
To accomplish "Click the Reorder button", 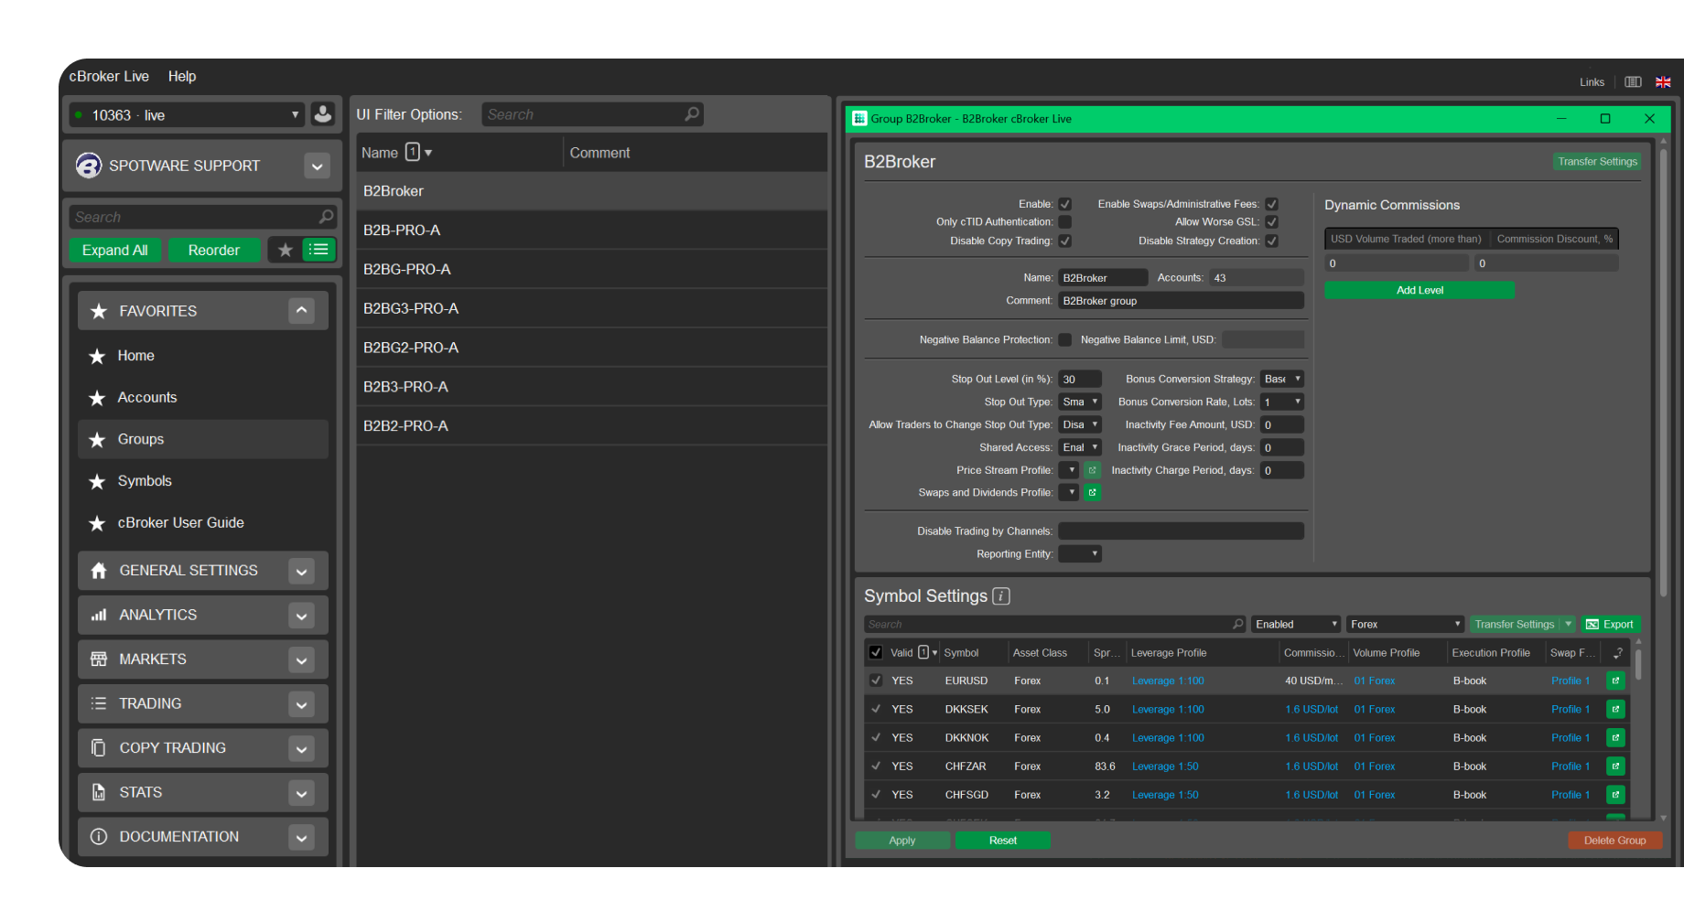I will tap(214, 250).
